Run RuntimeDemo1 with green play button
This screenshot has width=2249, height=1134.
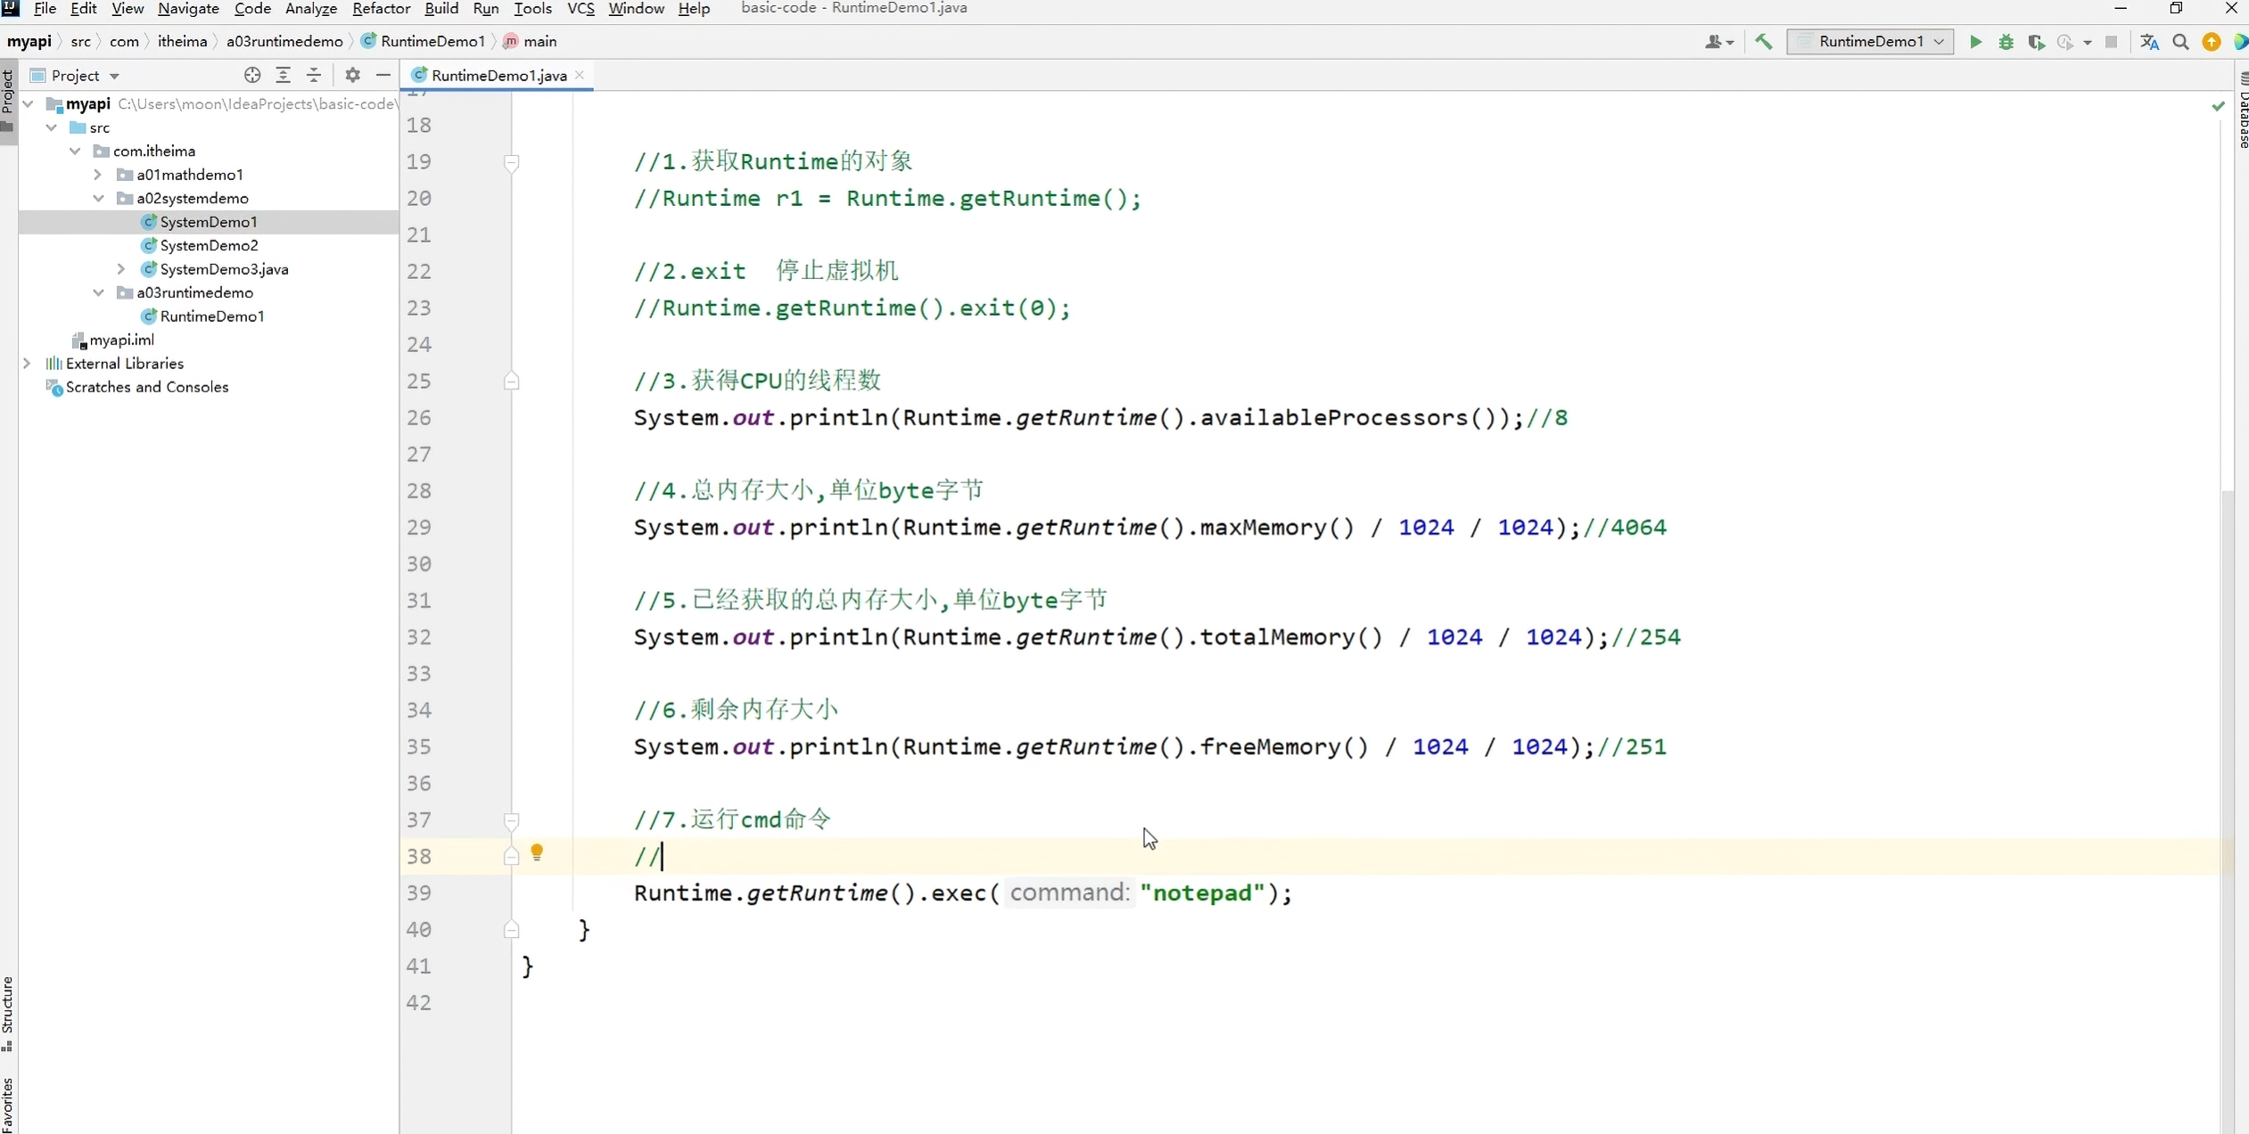pos(1975,42)
